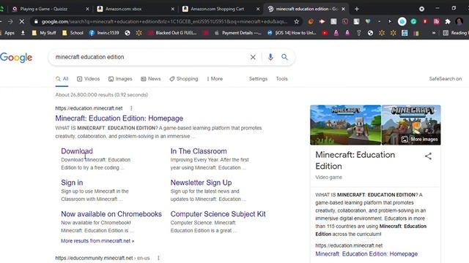The image size is (469, 263).
Task: Submit search with magnifying glass icon
Action: coord(284,57)
